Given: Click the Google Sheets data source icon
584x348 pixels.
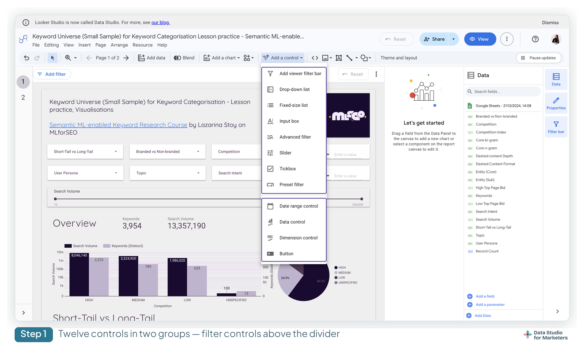Looking at the screenshot, I should (470, 106).
